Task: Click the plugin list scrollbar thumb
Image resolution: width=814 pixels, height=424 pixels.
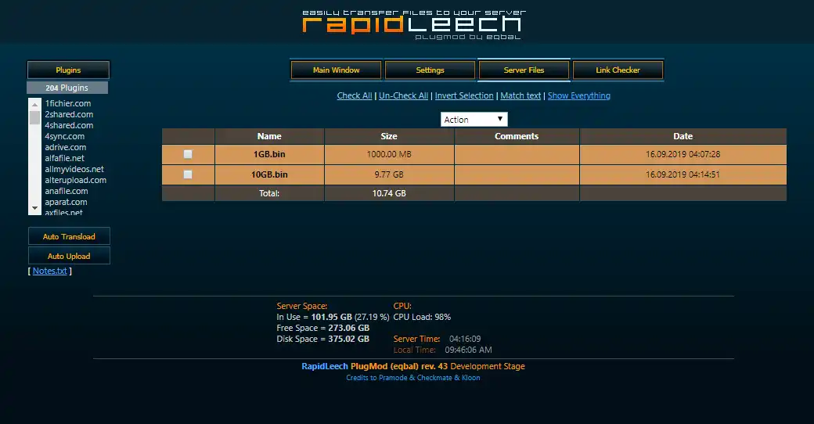Action: (x=34, y=118)
